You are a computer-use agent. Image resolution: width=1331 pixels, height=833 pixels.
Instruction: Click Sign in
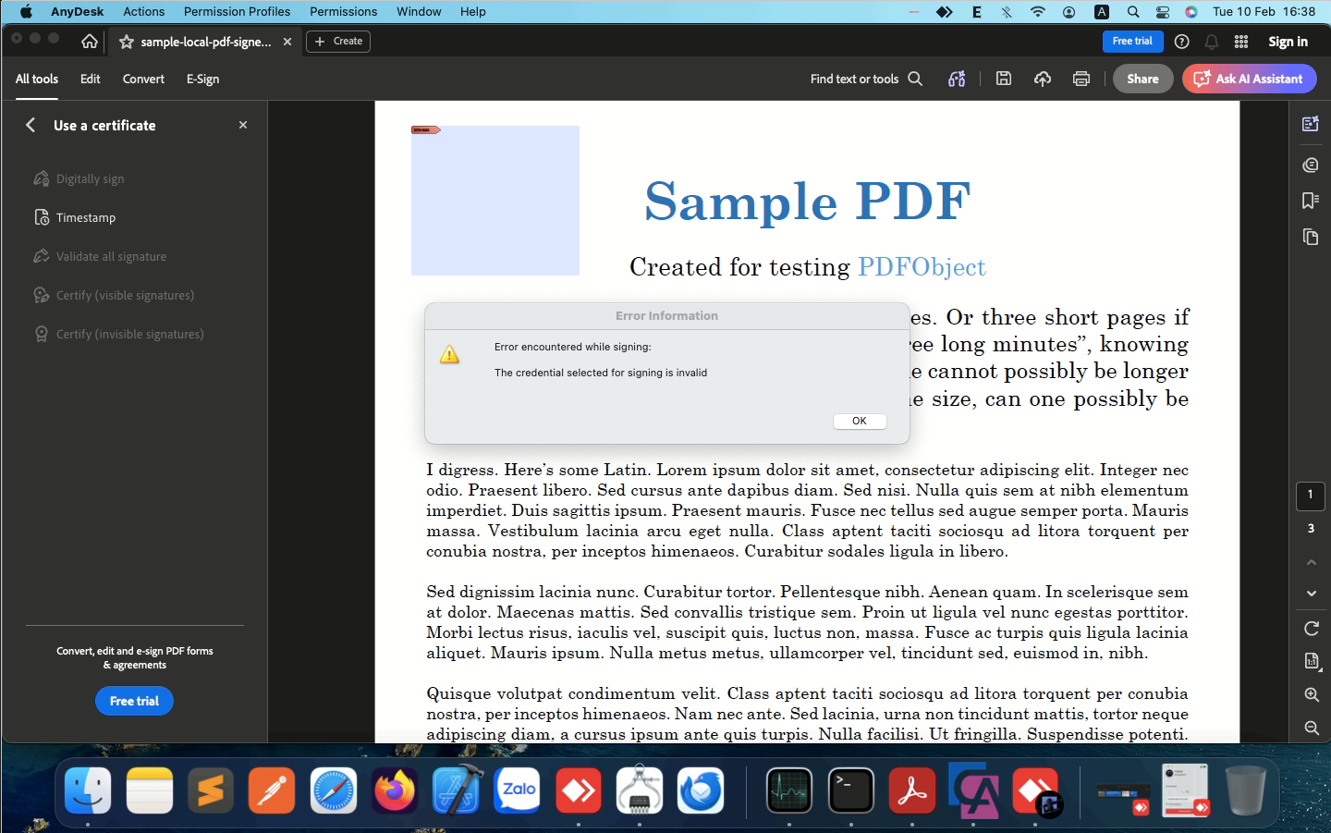[1288, 42]
